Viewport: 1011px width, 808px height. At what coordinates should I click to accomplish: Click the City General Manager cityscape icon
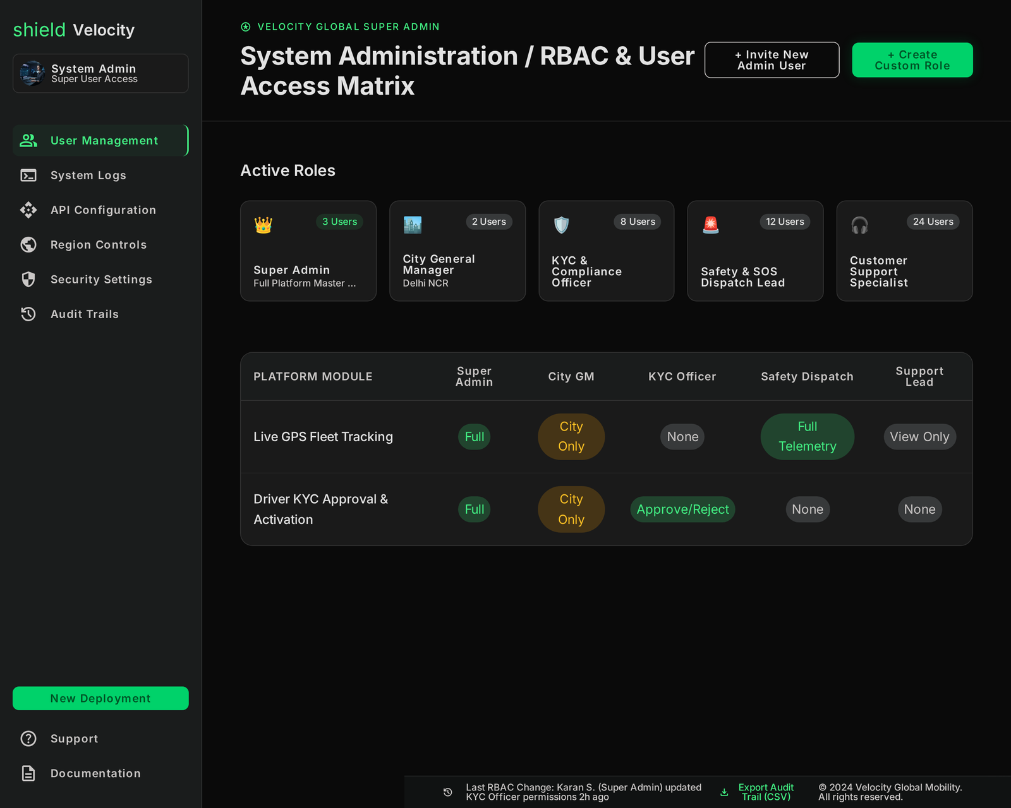pyautogui.click(x=413, y=225)
